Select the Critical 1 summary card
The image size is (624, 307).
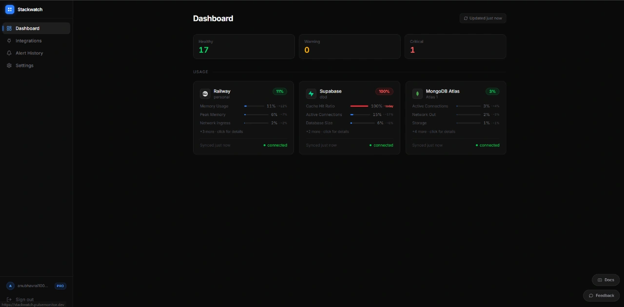(x=455, y=46)
